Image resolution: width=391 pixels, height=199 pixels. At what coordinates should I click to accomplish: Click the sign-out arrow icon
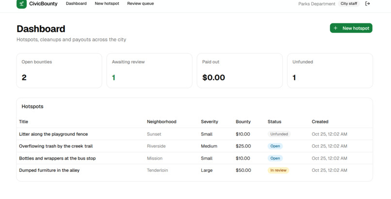click(367, 3)
